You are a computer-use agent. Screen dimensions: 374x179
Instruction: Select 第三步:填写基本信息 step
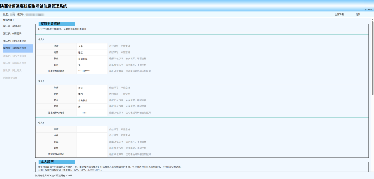pos(15,41)
